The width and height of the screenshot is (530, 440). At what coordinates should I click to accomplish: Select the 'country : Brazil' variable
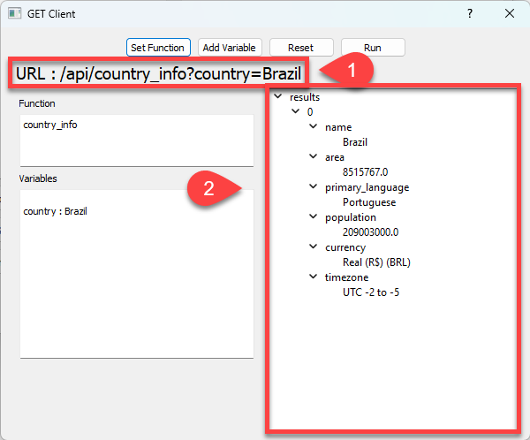[x=55, y=211]
